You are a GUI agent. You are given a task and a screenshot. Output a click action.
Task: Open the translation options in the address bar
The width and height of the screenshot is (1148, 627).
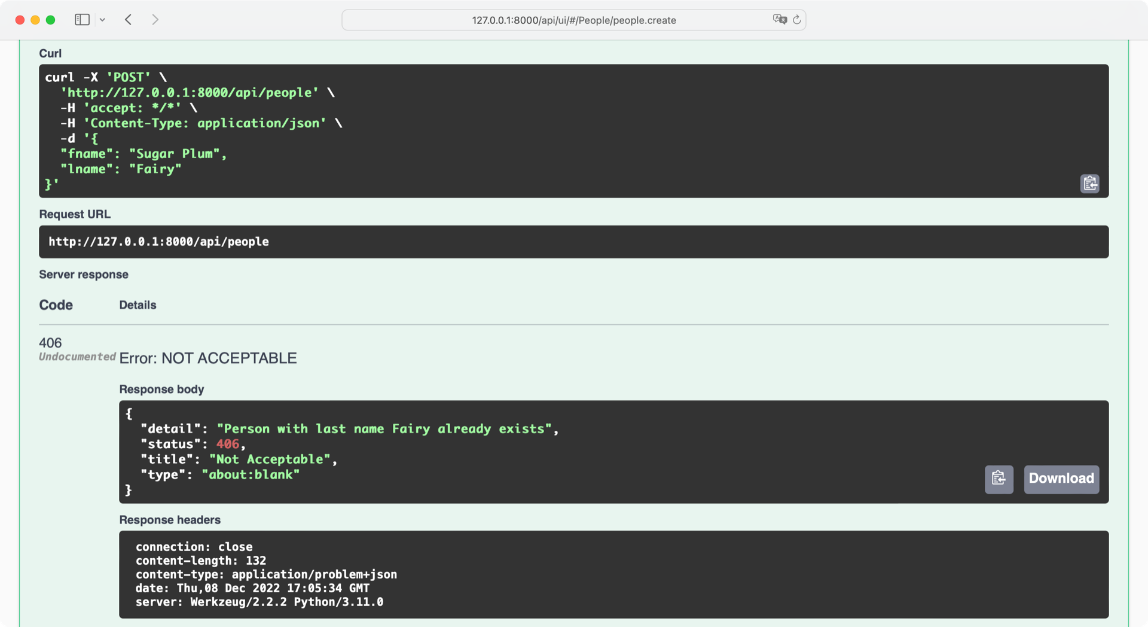tap(780, 19)
